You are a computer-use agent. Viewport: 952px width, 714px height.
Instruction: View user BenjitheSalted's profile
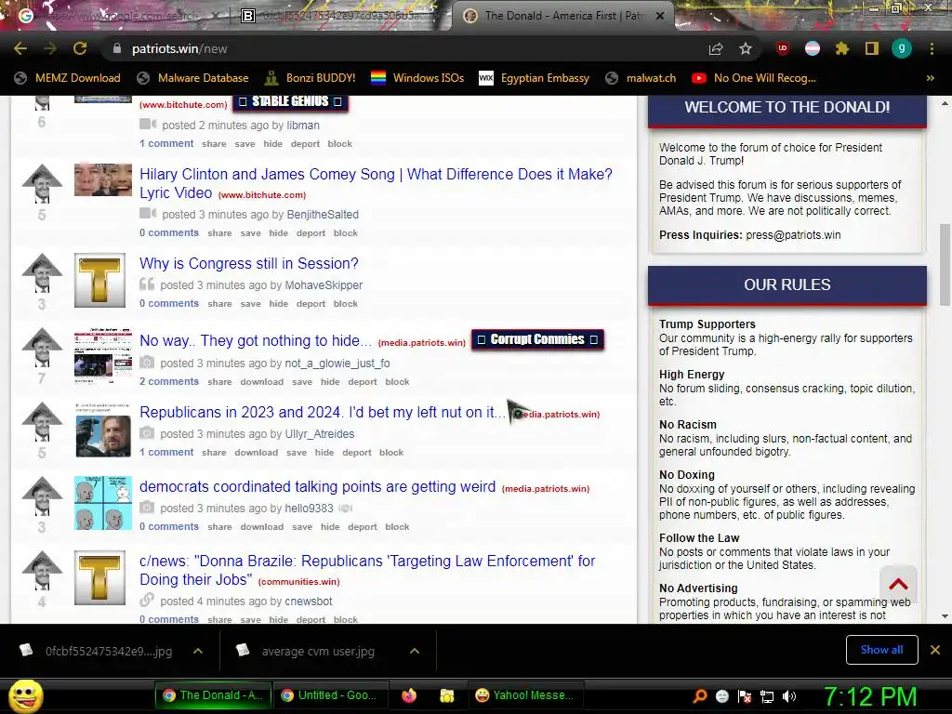pos(323,215)
